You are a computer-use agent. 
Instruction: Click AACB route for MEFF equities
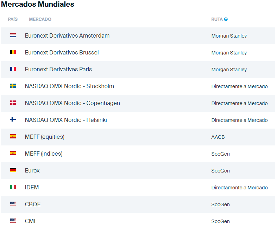tap(218, 137)
